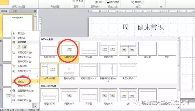Apply 节标题 layout under 自定义设计方案
Screen dimensions: 195x111
tap(89, 96)
